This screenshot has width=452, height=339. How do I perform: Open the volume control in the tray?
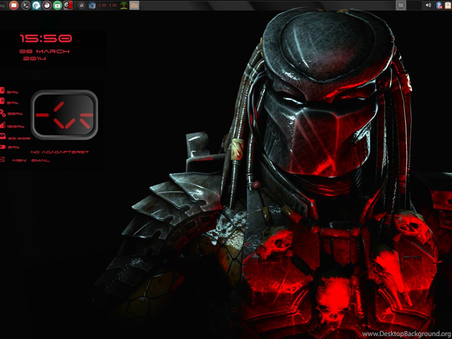coord(428,5)
